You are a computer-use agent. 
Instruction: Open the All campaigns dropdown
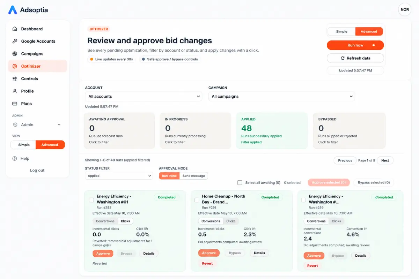pyautogui.click(x=281, y=97)
